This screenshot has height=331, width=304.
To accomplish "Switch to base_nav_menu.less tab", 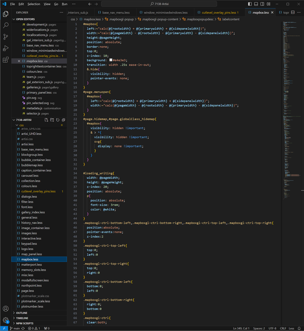I will click(x=116, y=13).
